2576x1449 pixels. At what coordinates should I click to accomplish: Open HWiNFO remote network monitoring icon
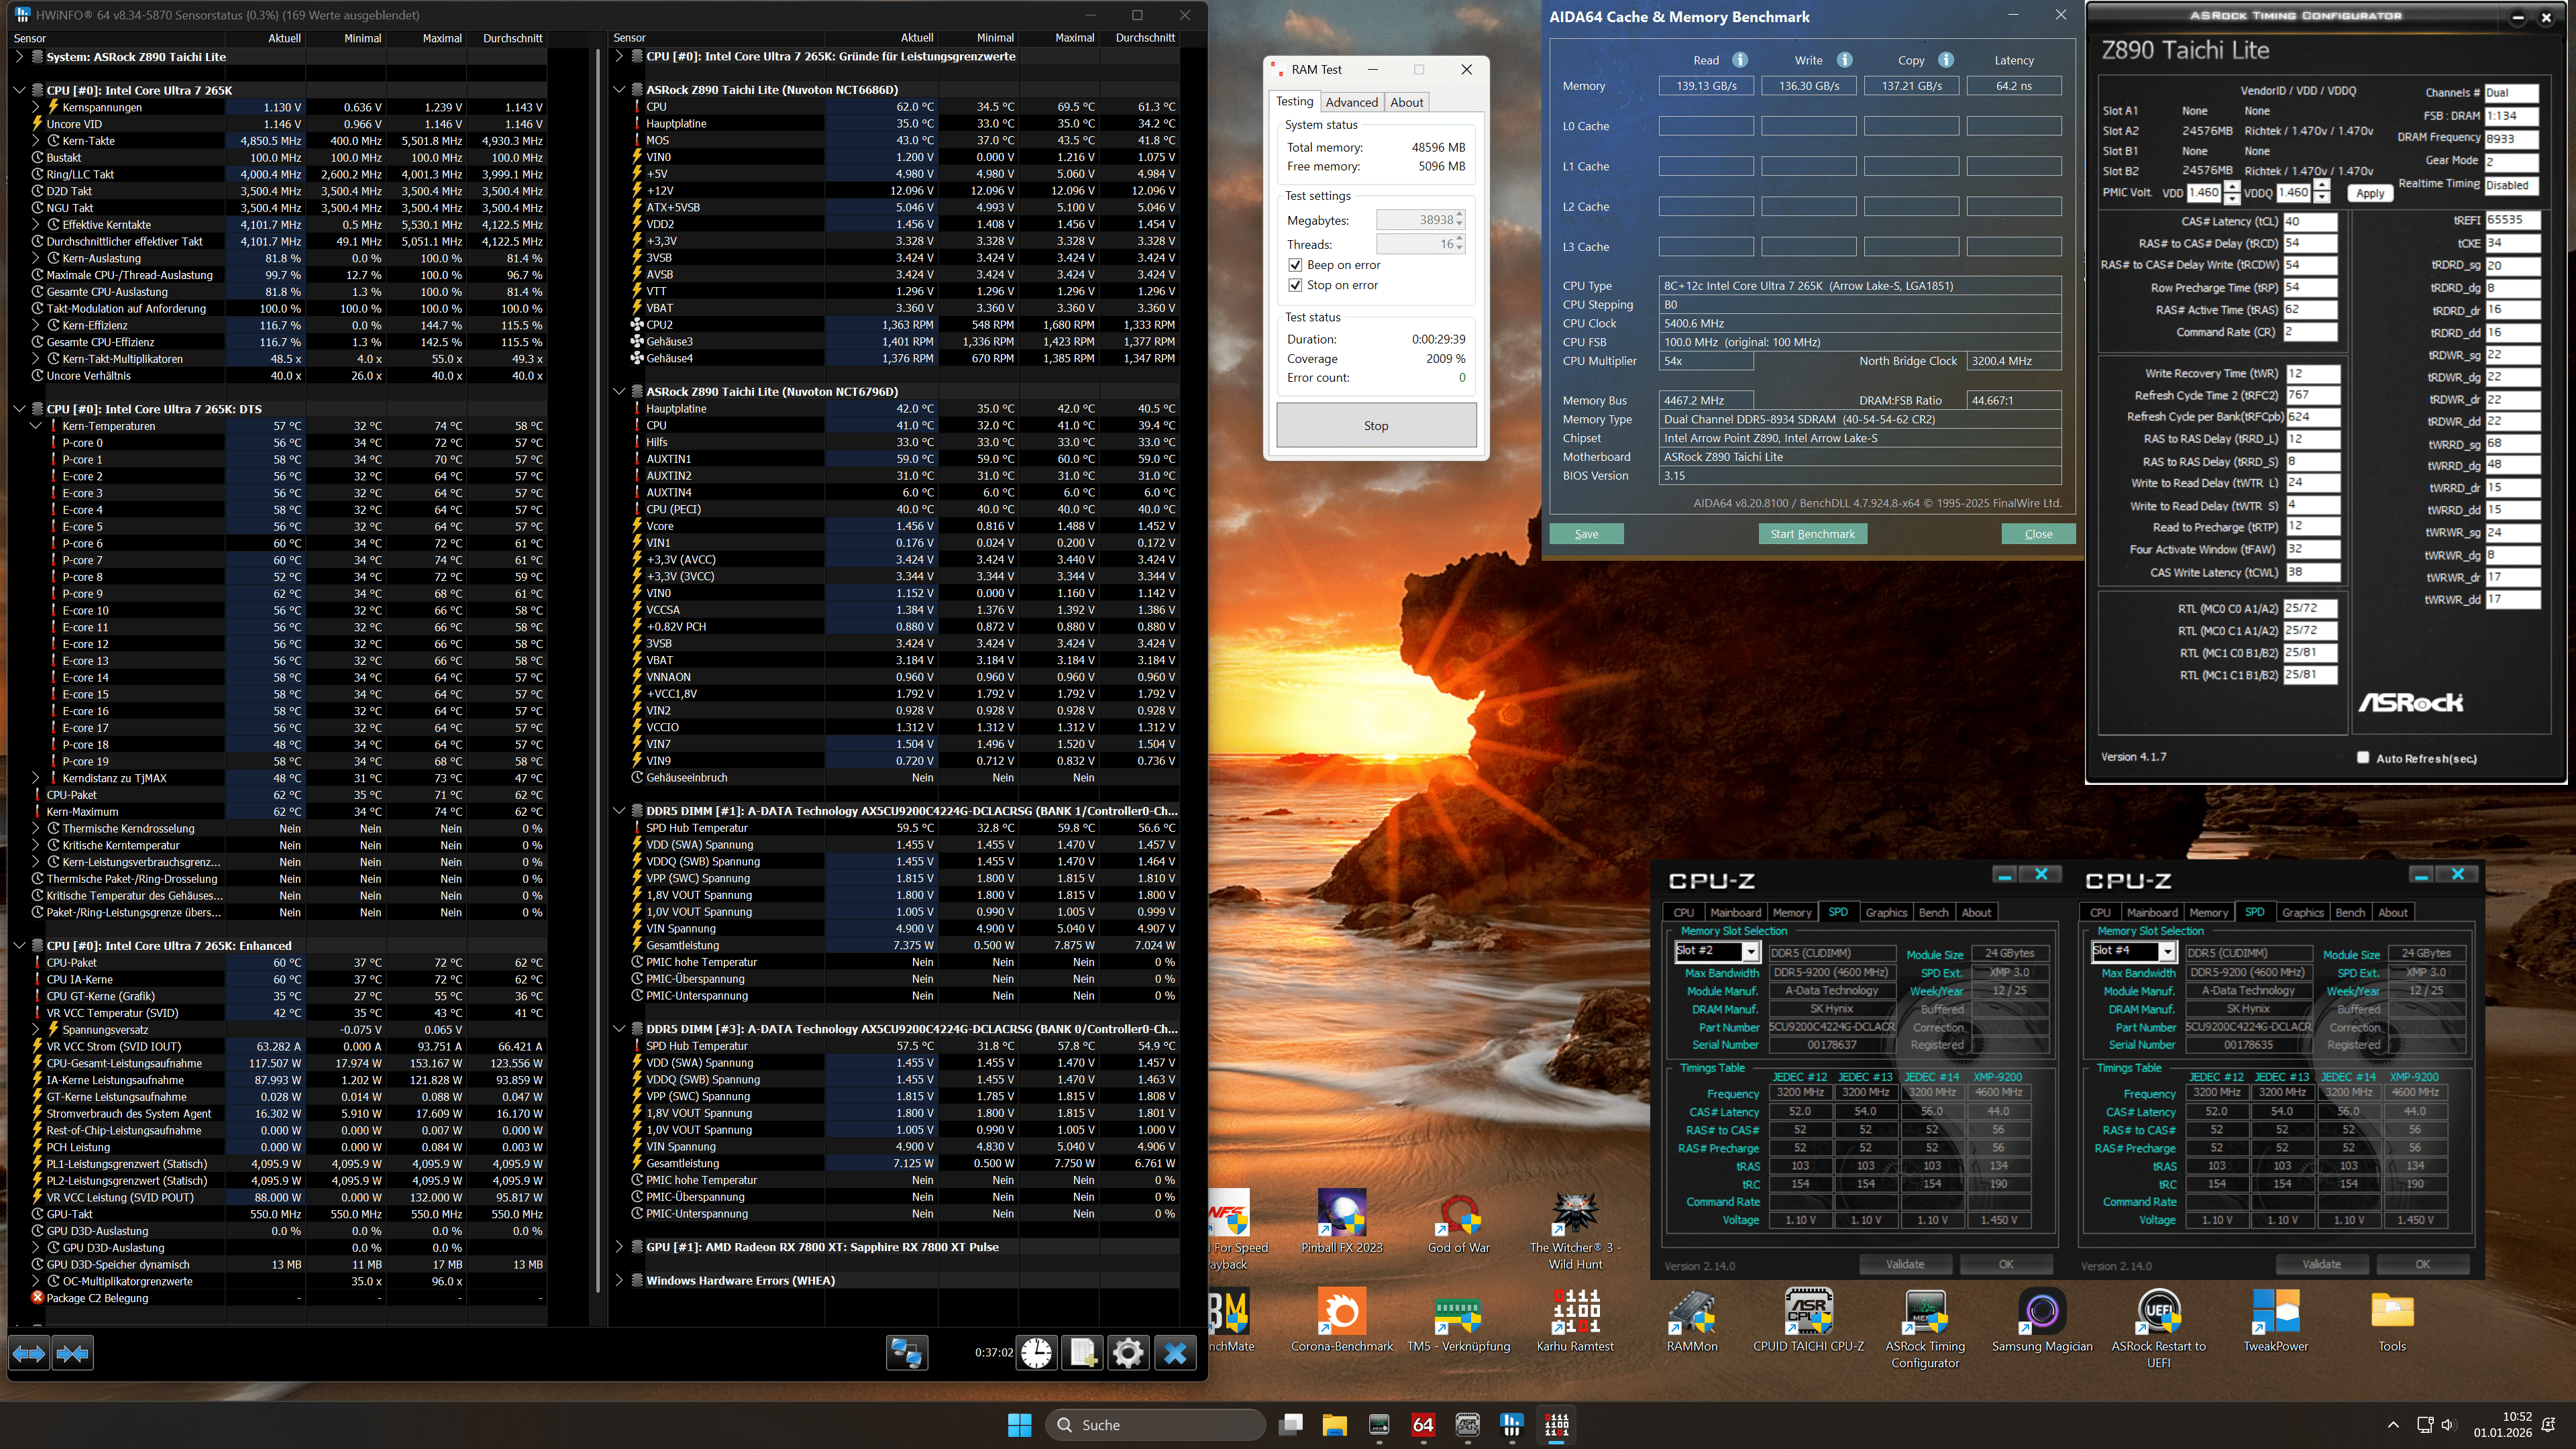pos(906,1353)
